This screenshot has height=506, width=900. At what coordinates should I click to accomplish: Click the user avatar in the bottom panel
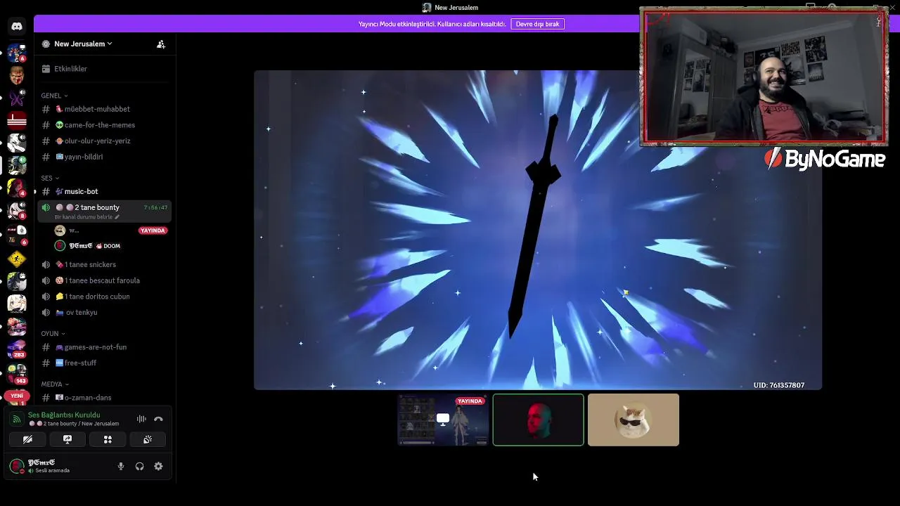coord(16,466)
